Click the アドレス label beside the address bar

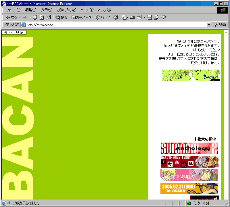pyautogui.click(x=11, y=24)
